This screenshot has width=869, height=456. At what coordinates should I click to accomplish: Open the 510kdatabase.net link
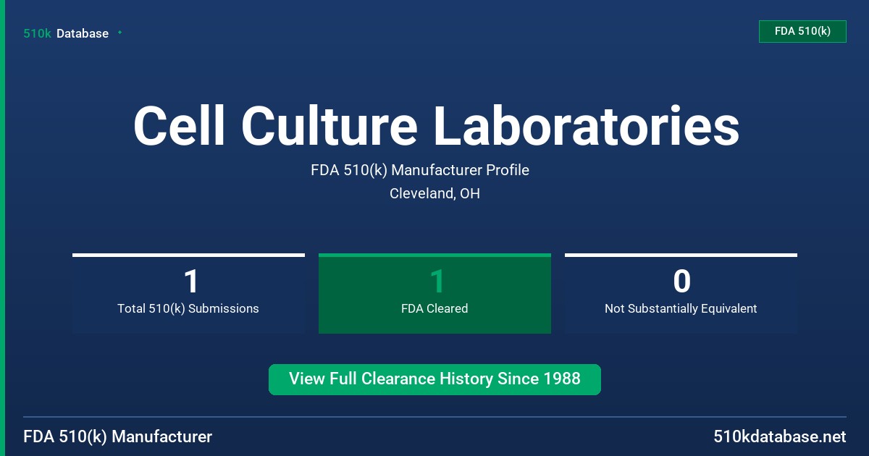coord(779,437)
